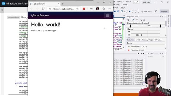Click the diagnostics timeline right selection handle

(x=160, y=26)
